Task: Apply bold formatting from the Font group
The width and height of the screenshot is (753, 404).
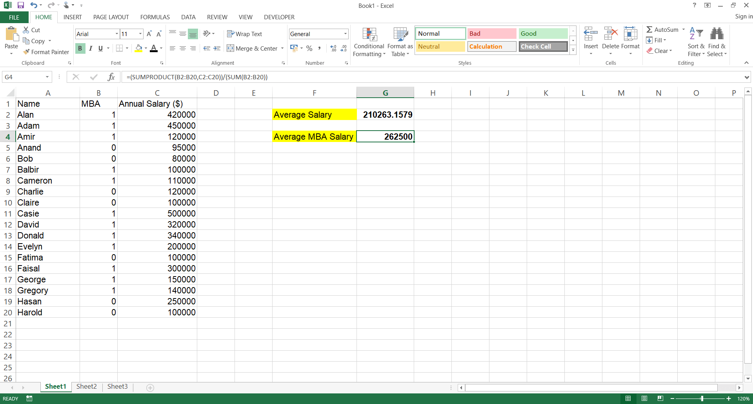Action: pos(80,48)
